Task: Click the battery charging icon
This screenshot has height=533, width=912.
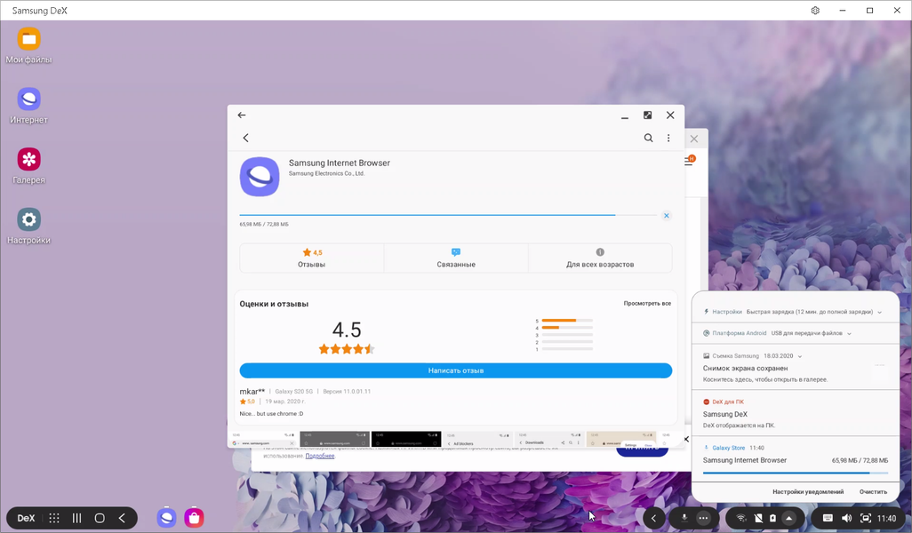Action: point(772,518)
